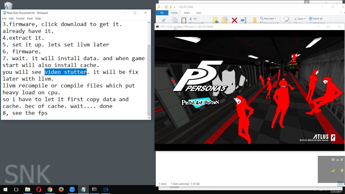The width and height of the screenshot is (345, 194).
Task: Click the Rename icon in ribbon
Action: [x=244, y=20]
